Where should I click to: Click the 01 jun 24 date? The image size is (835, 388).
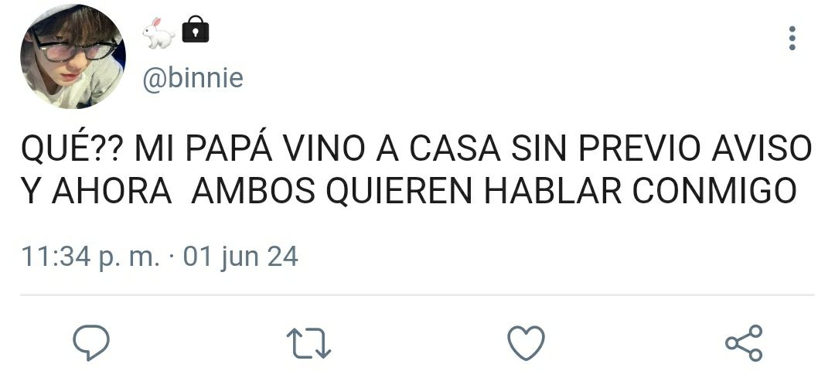click(x=240, y=257)
